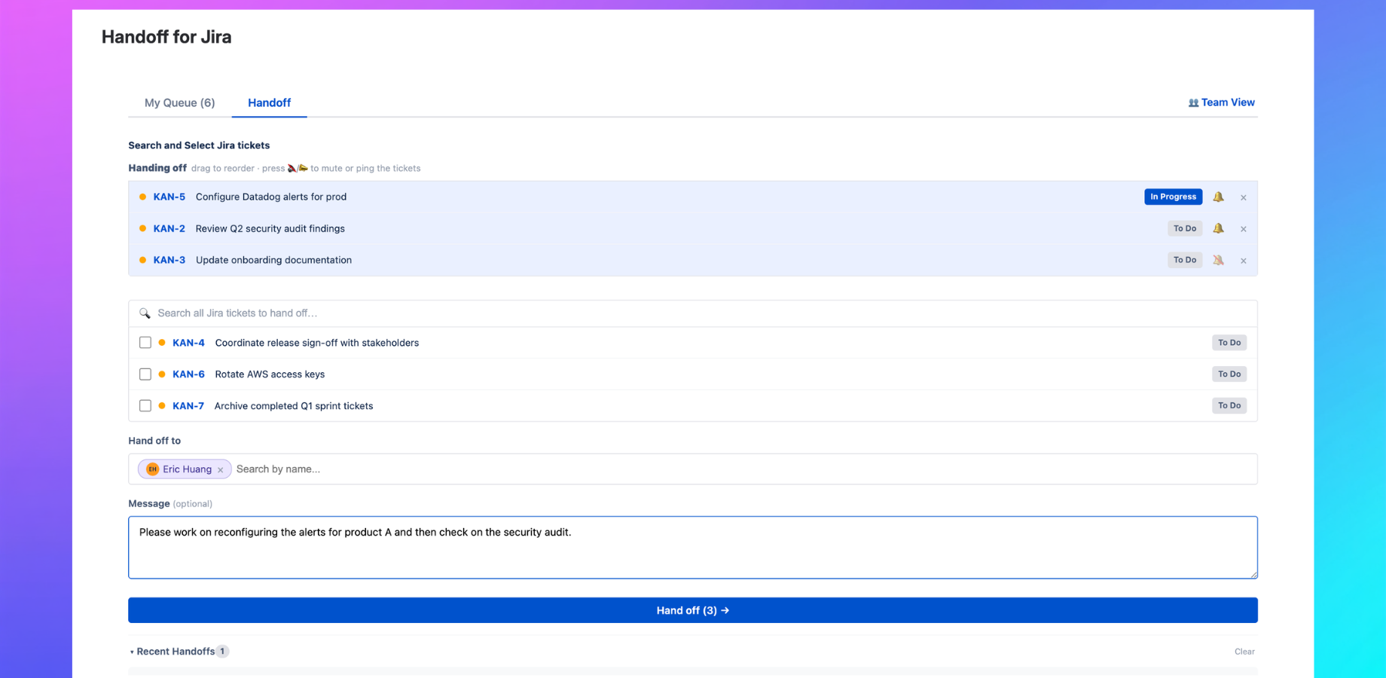Click the To Do badge for KAN-7

click(1229, 406)
